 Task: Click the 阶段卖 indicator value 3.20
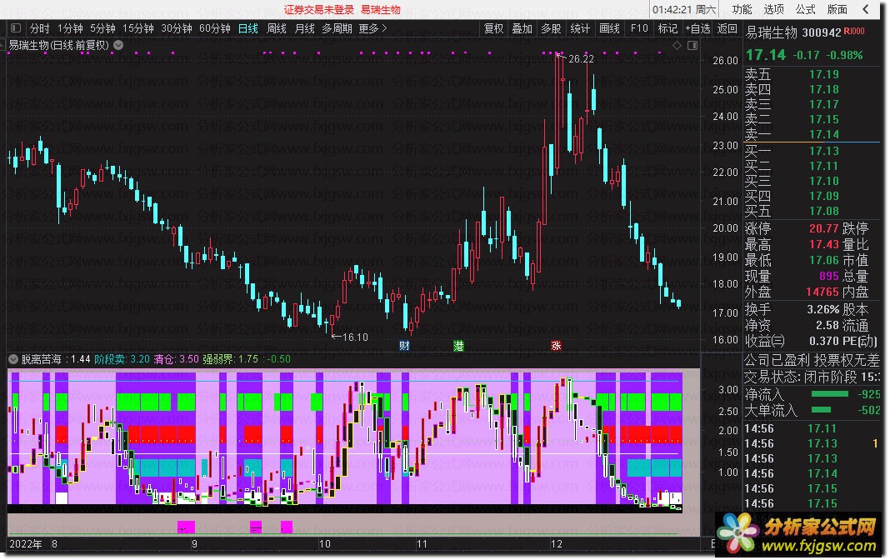[140, 359]
